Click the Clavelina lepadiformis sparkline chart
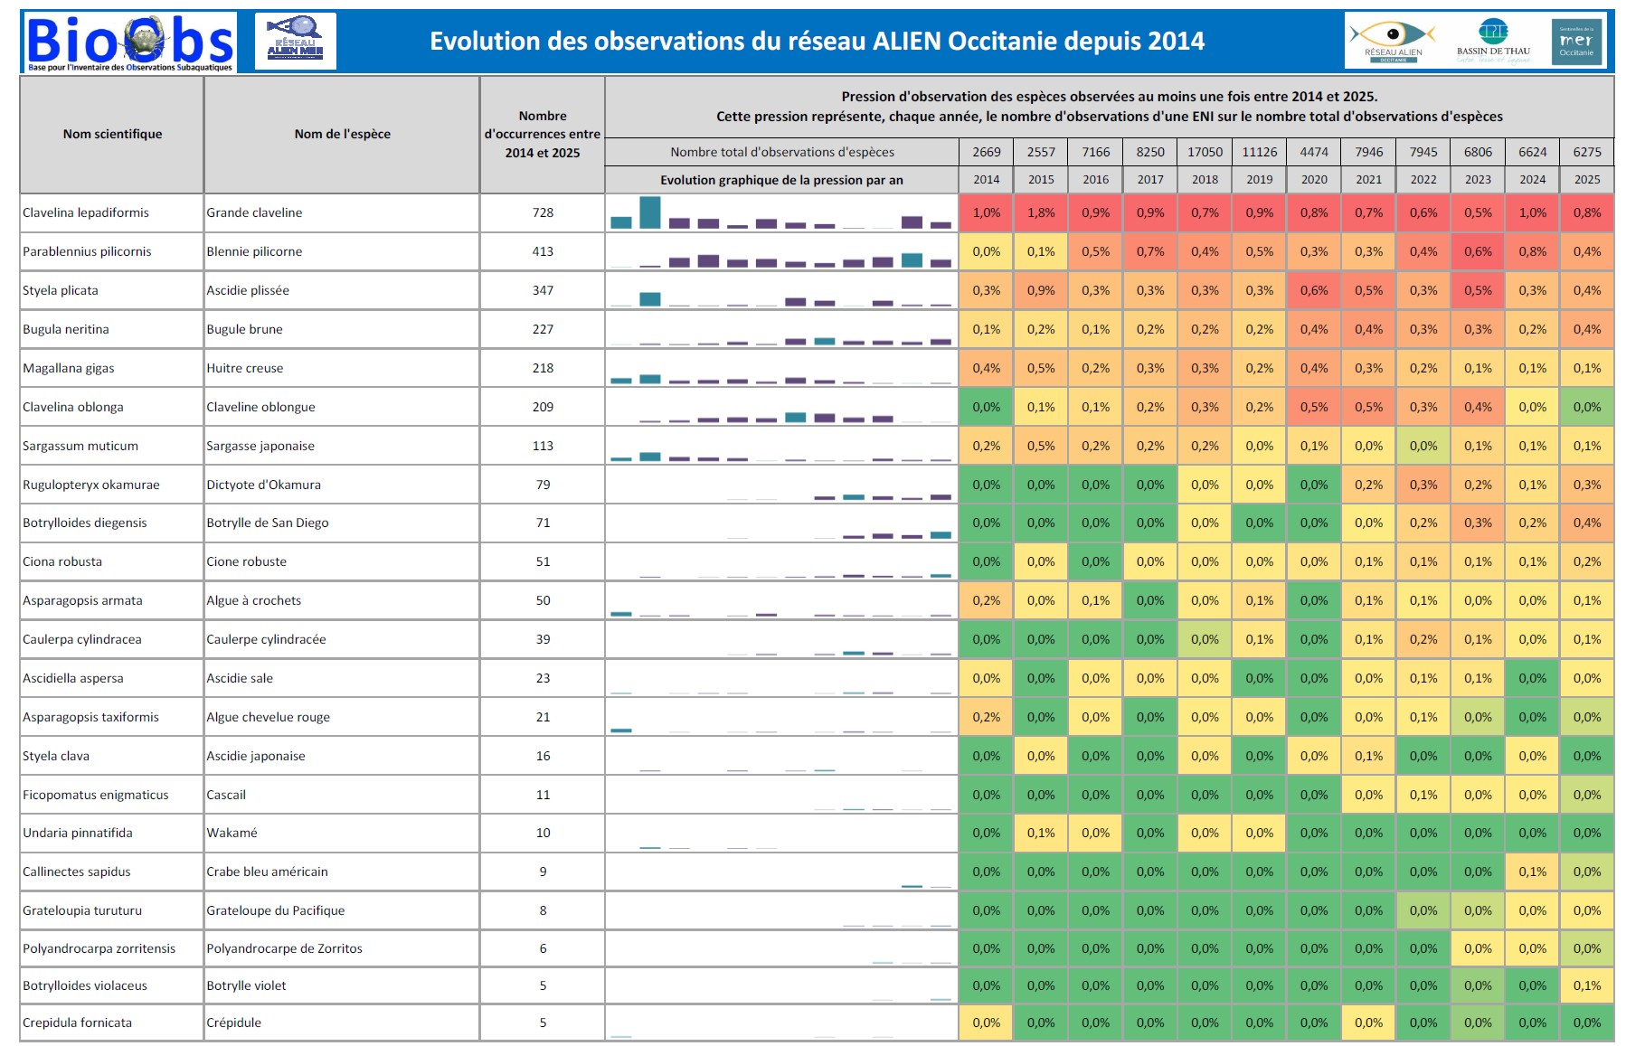1626x1046 pixels. [781, 213]
